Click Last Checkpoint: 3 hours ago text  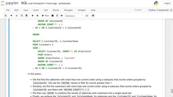43,4
